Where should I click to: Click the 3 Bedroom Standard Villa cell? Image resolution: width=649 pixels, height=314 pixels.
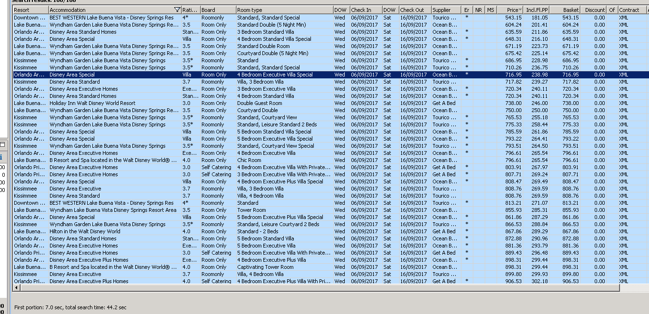(x=266, y=32)
